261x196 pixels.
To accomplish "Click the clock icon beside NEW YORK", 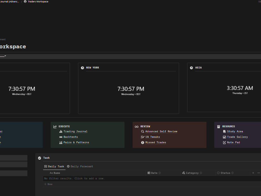I will [x=82, y=68].
